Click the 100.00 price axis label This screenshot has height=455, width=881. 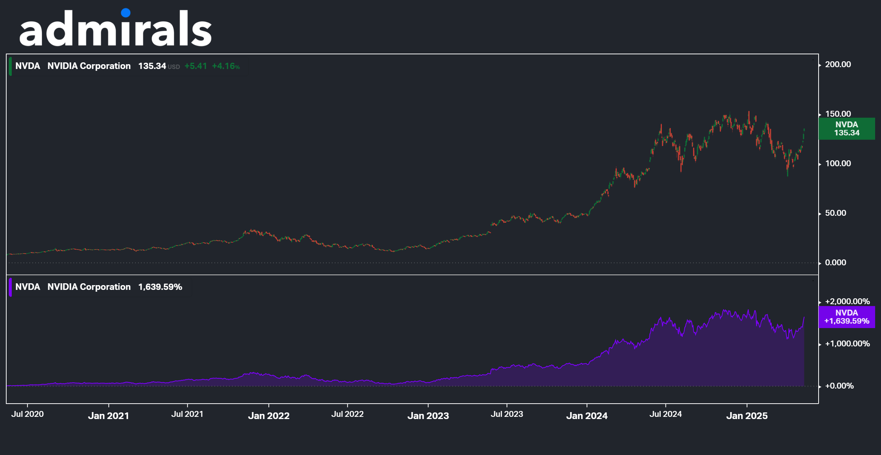tap(838, 164)
